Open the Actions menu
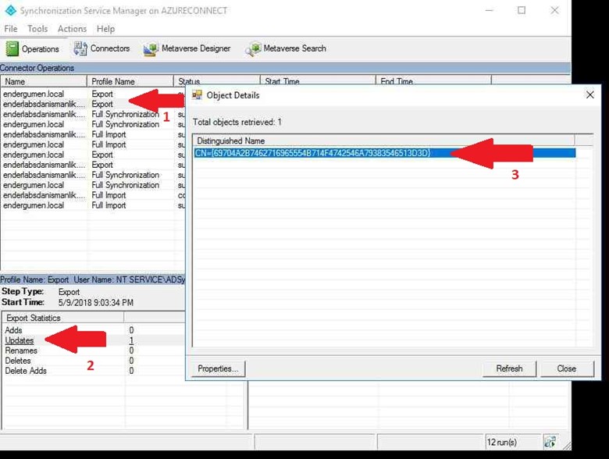Screen dimensions: 609x459 tap(72, 29)
